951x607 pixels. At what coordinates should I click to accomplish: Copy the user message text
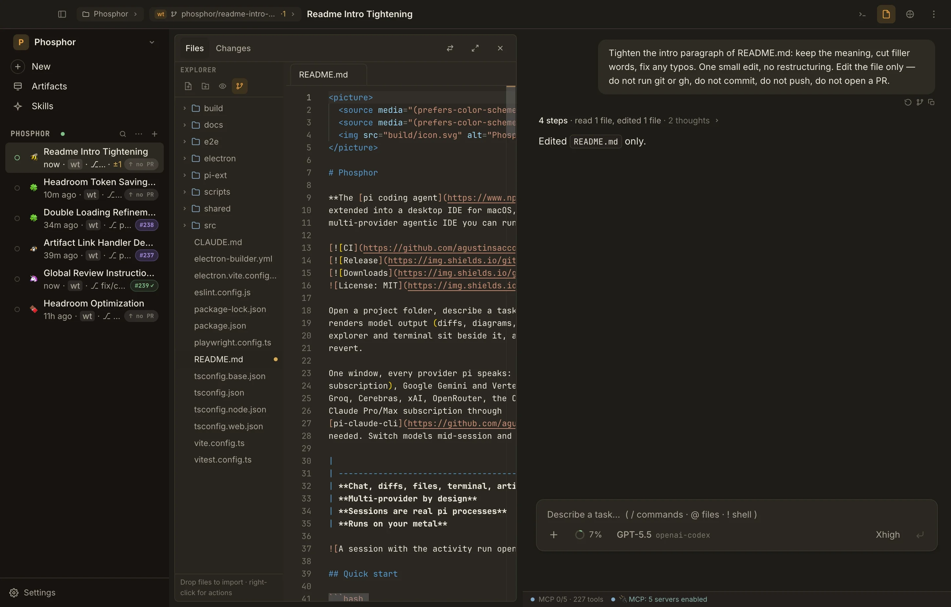[931, 102]
